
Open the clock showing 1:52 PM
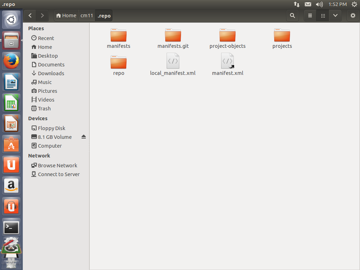click(337, 4)
